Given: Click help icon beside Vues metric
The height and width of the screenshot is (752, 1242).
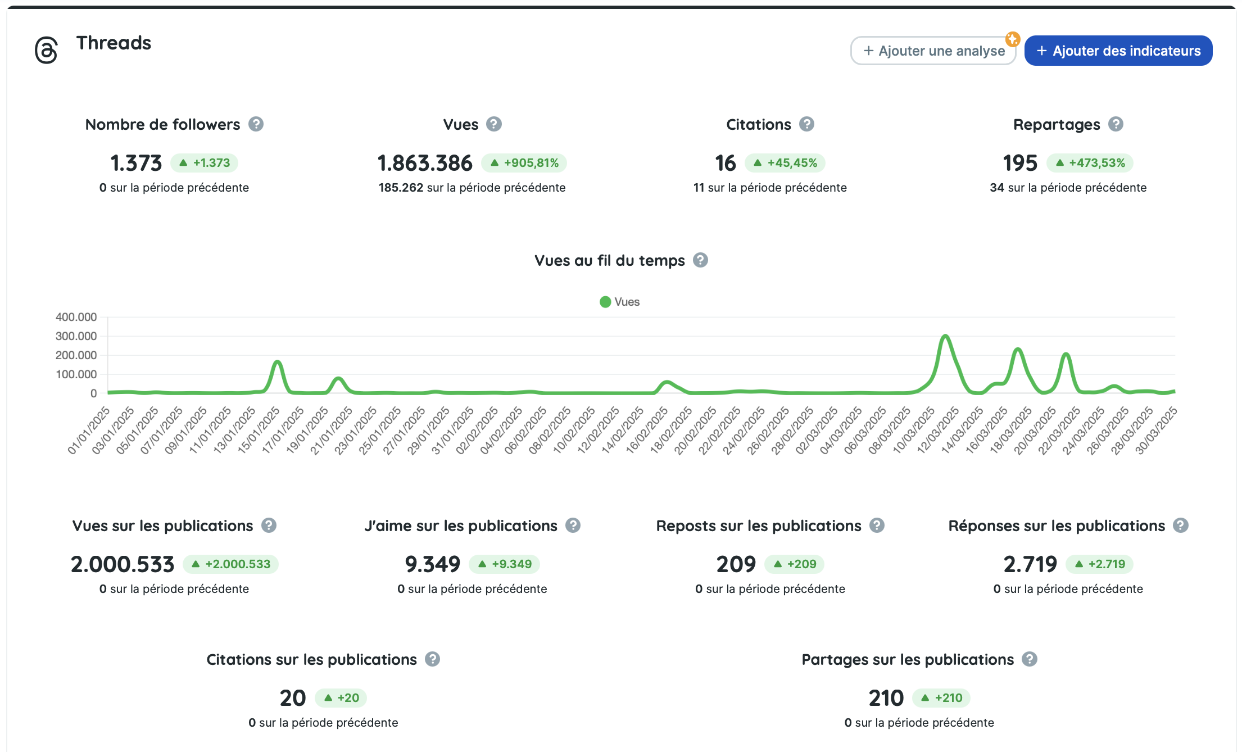Looking at the screenshot, I should 494,124.
